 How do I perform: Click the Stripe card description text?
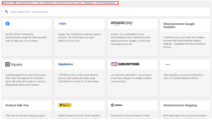pos(80,38)
